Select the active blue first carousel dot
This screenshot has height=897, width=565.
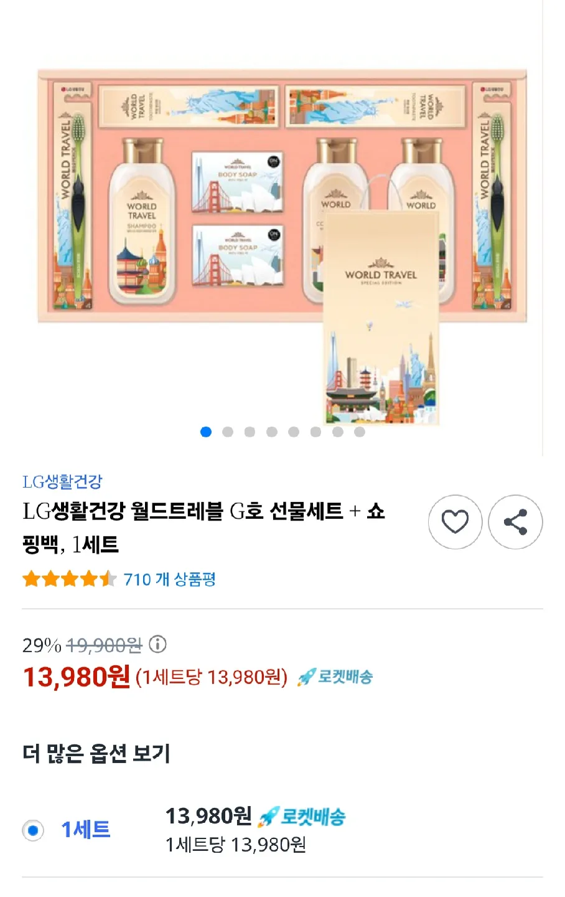coord(206,432)
